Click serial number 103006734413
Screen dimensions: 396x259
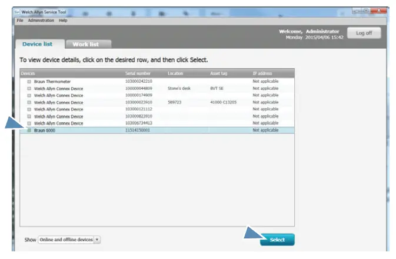pyautogui.click(x=139, y=123)
